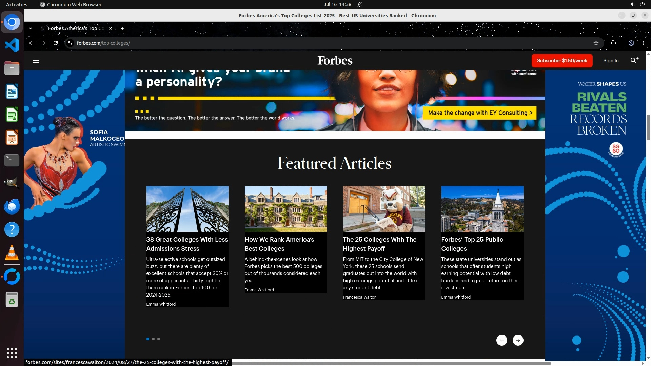Switch to Forbes America's Top Colleges tab

(76, 28)
